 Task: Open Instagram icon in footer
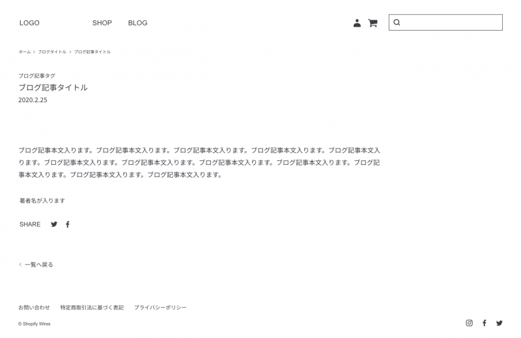coord(469,323)
